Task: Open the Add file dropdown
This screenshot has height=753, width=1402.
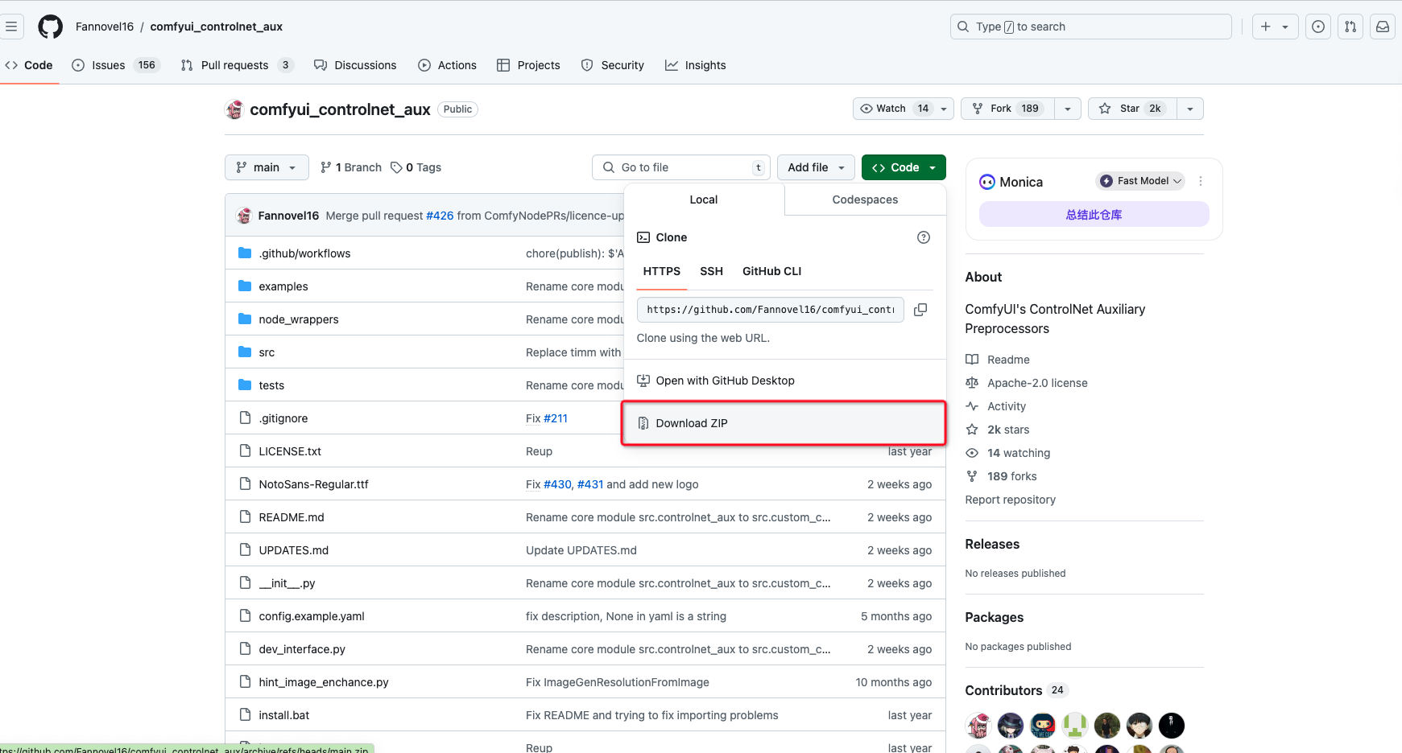Action: point(816,167)
